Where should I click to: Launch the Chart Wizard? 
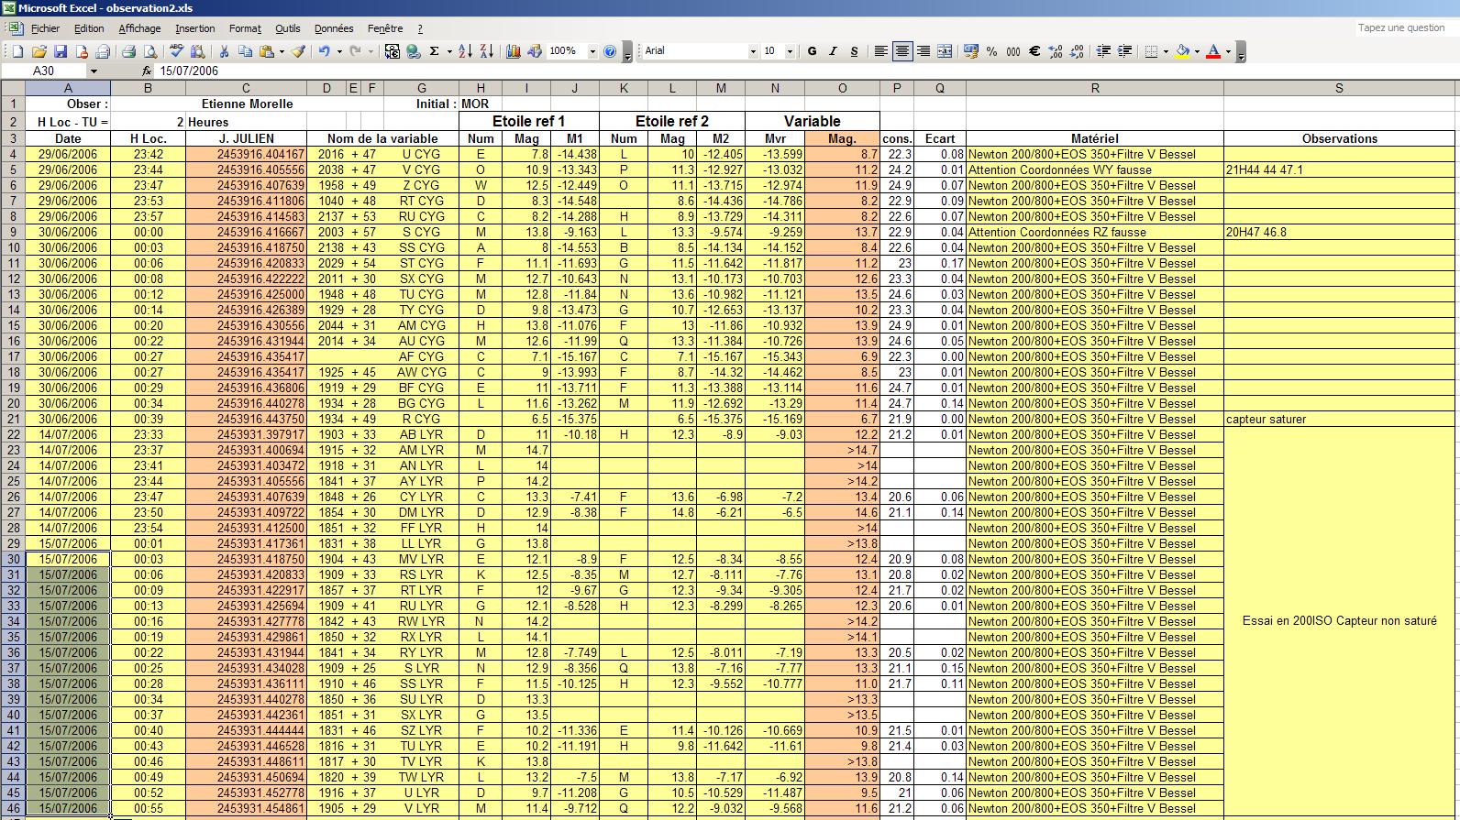[x=514, y=51]
